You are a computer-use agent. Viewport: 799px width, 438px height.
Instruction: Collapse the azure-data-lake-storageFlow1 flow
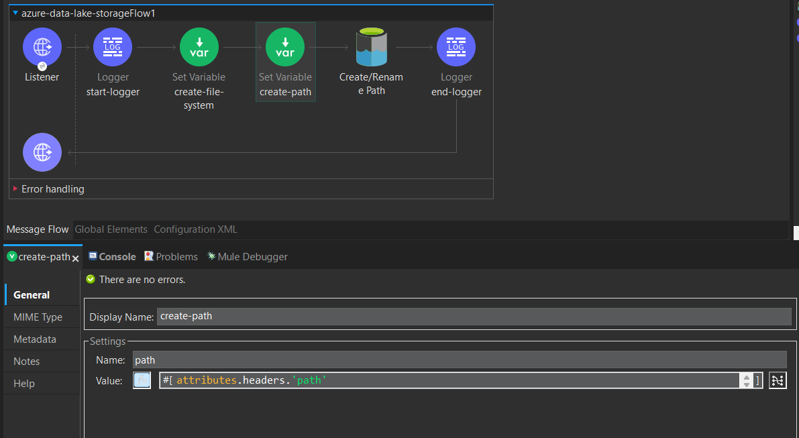(15, 11)
